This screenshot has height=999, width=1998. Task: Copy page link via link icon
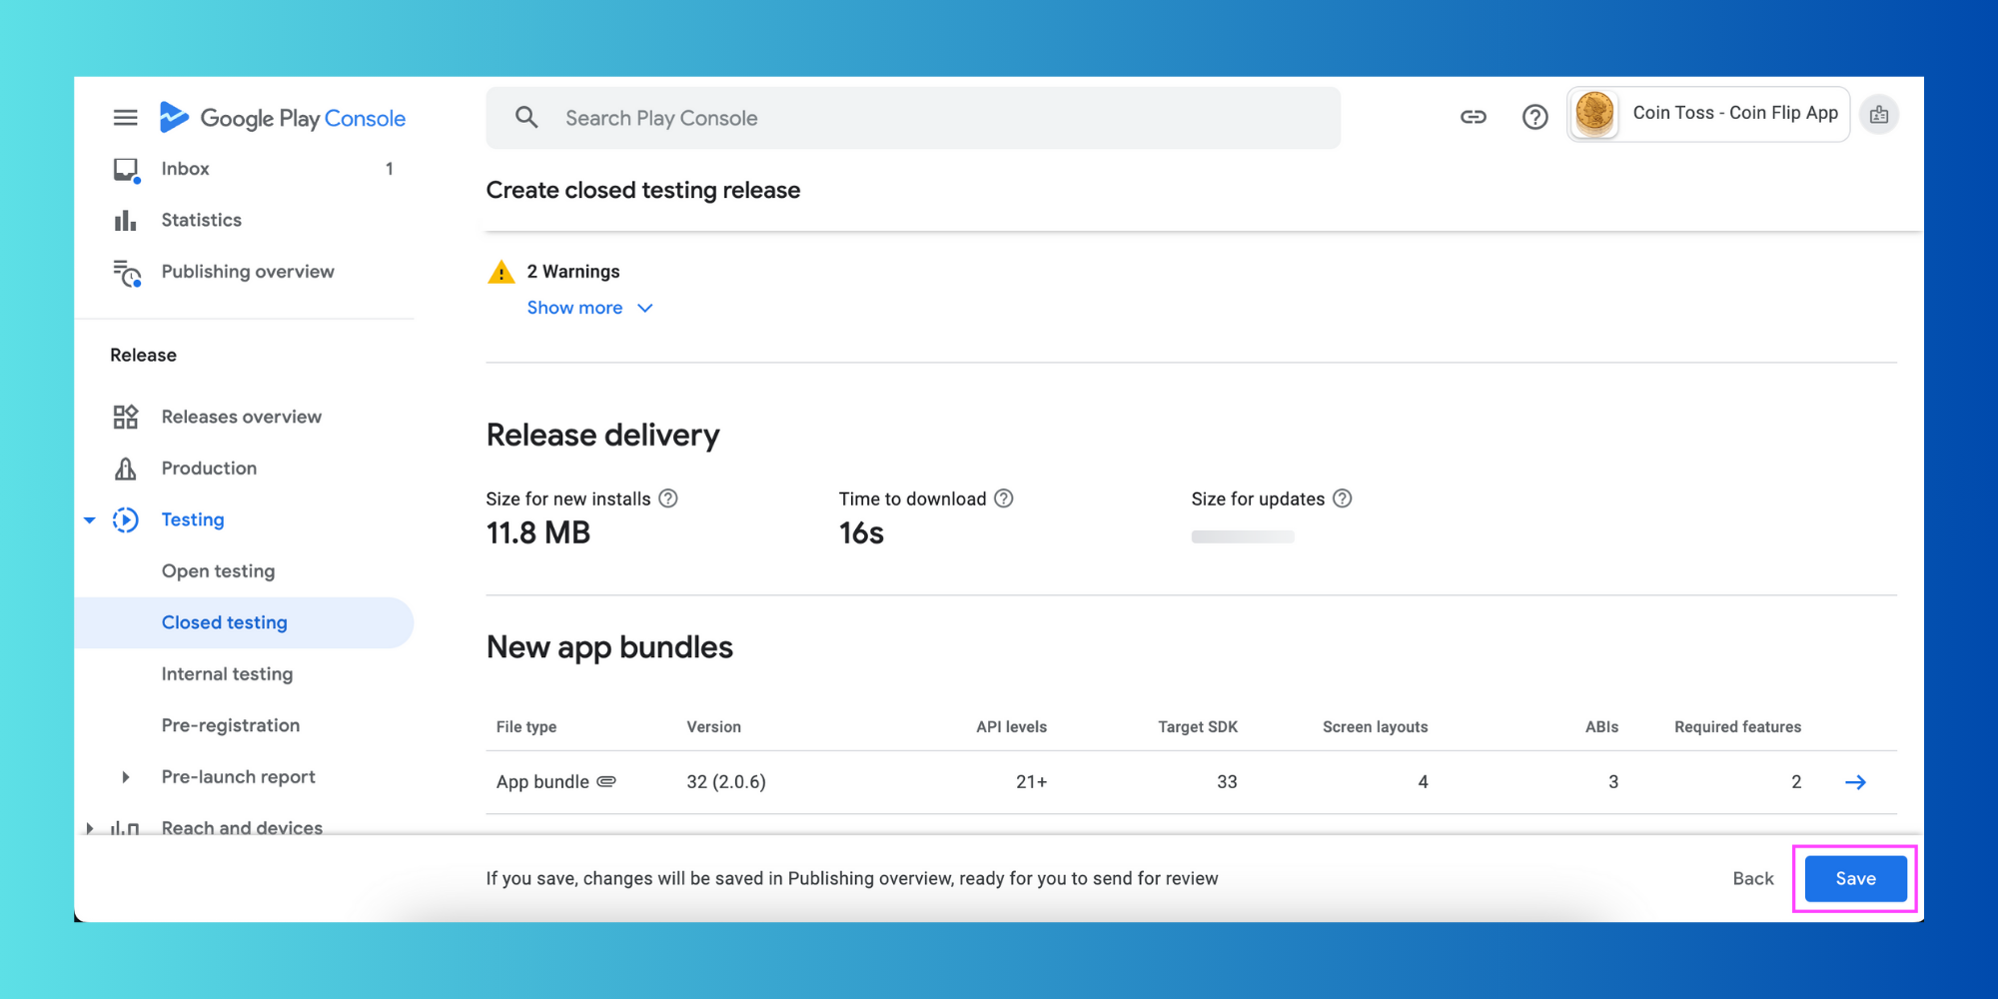tap(1474, 117)
